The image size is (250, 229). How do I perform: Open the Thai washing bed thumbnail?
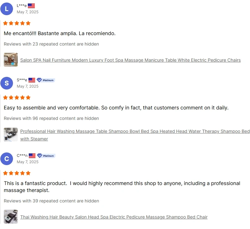point(11,217)
